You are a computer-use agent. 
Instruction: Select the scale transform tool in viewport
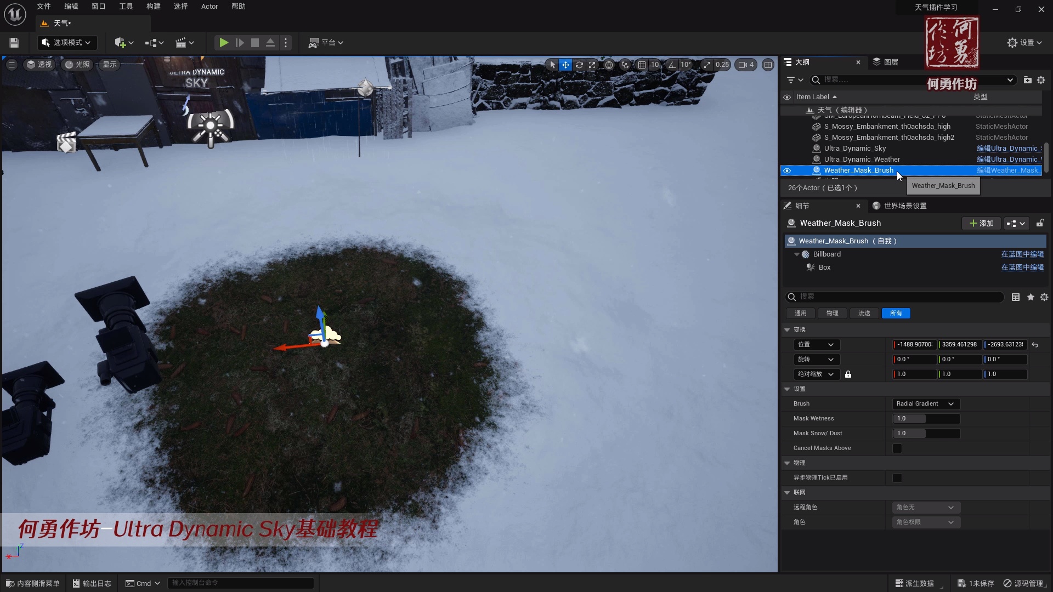pyautogui.click(x=592, y=65)
